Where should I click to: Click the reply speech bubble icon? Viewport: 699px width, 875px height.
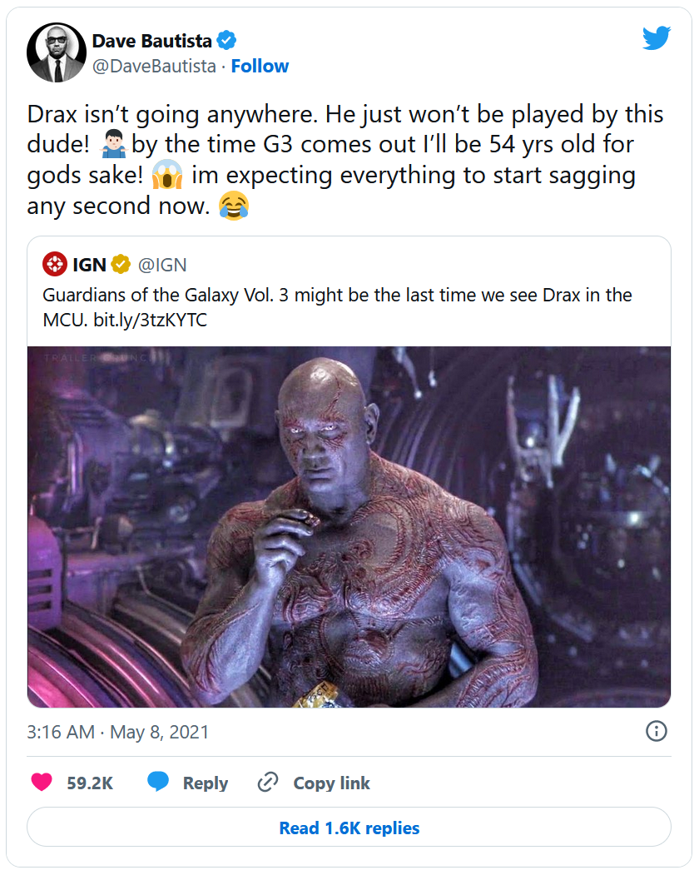pos(158,783)
